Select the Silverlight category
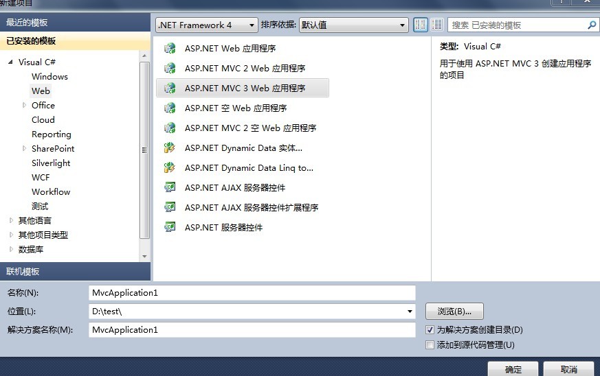Viewport: 600px width, 376px height. (51, 163)
